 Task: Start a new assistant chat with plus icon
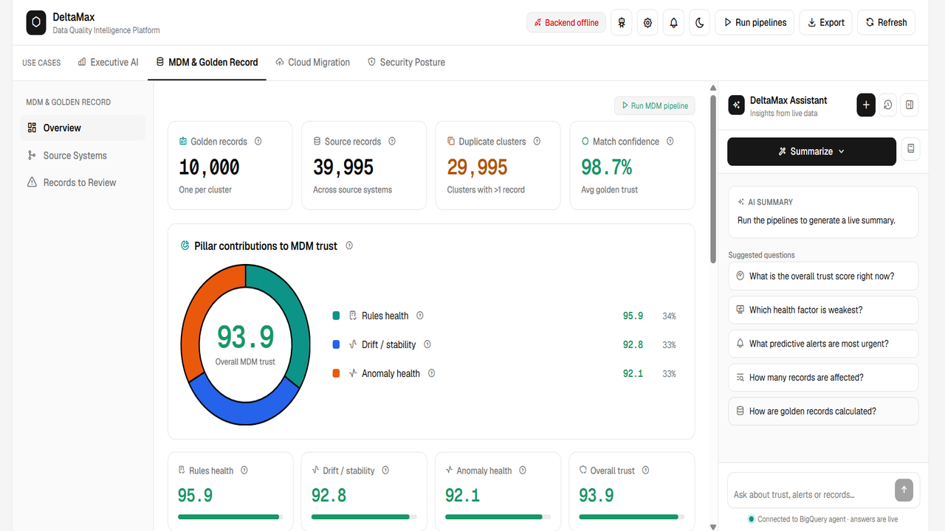point(866,105)
